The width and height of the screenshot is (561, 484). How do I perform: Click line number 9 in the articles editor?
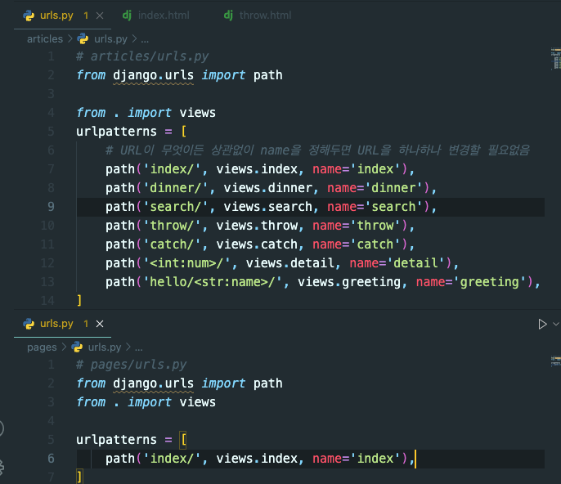point(52,207)
